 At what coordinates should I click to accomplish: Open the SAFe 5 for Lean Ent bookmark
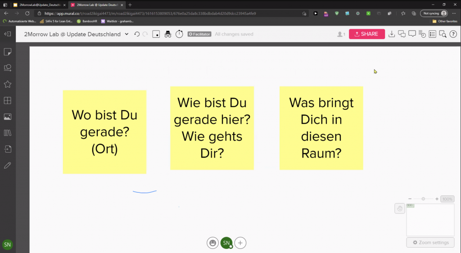pos(56,21)
